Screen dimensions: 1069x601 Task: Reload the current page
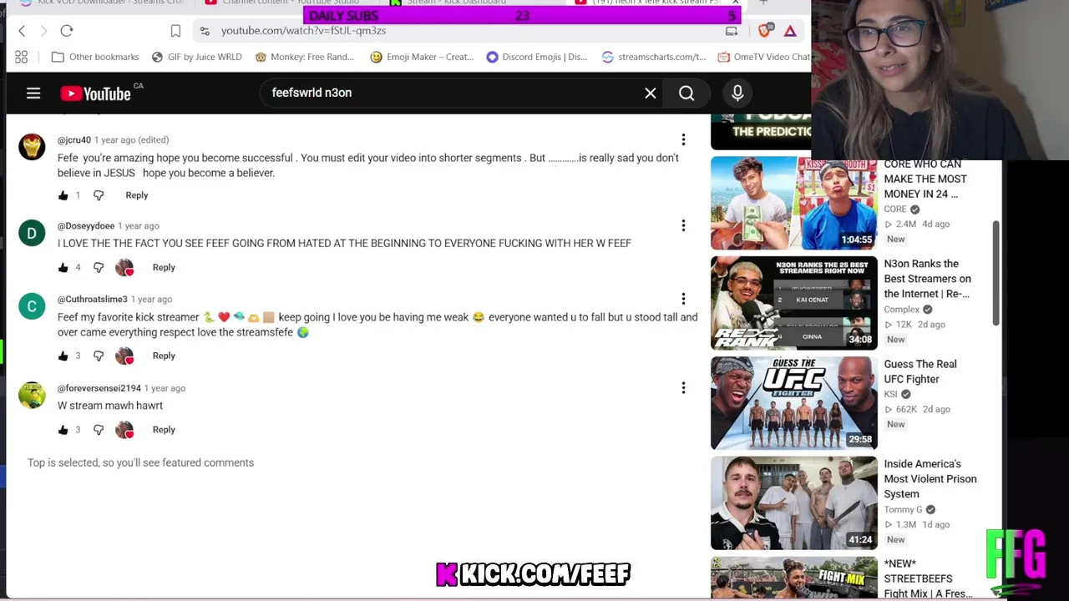[67, 31]
